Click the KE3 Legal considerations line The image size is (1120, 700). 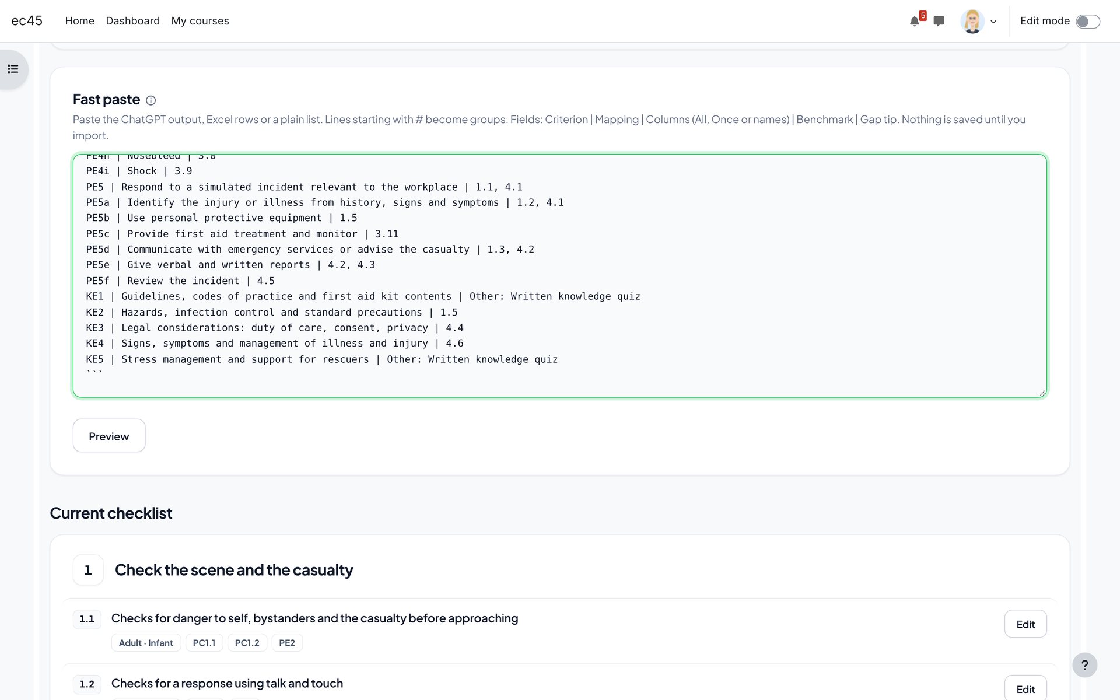(275, 328)
